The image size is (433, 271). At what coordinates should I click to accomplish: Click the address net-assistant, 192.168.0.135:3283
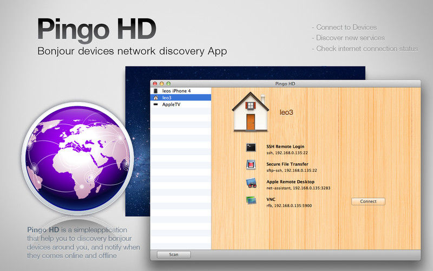click(298, 188)
